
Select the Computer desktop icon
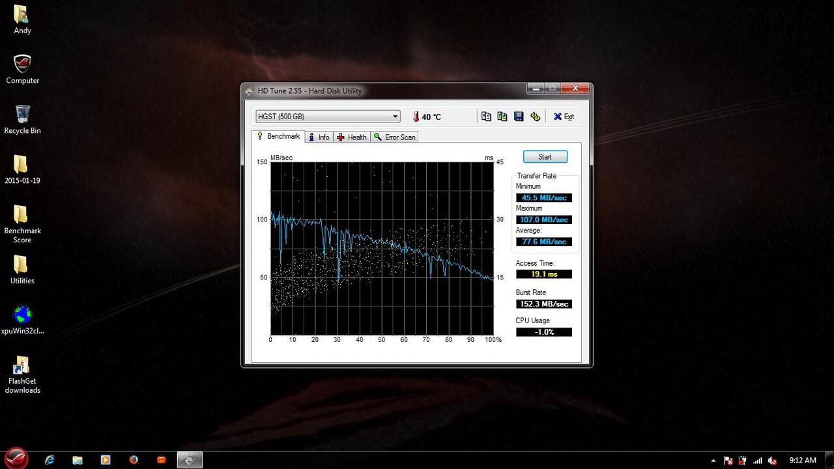(22, 70)
